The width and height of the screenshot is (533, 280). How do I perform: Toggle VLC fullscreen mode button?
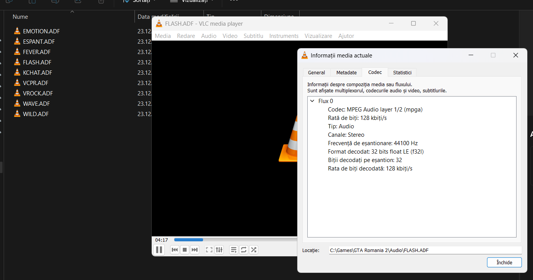(209, 250)
